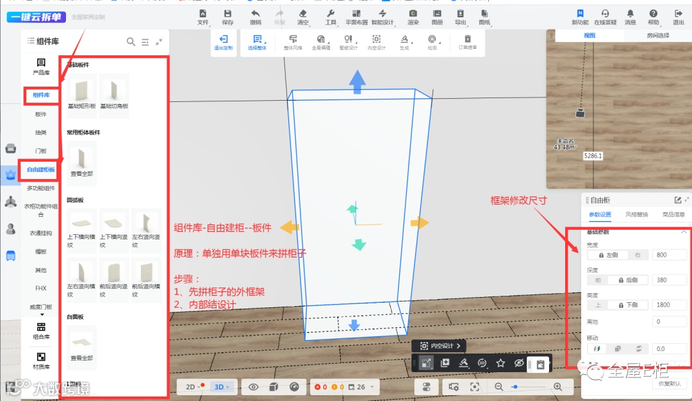Select the 多功能组件 category
This screenshot has width=692, height=401.
click(40, 189)
